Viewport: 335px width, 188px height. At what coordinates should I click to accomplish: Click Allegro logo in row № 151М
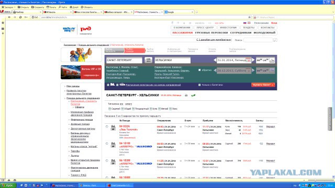143,147
